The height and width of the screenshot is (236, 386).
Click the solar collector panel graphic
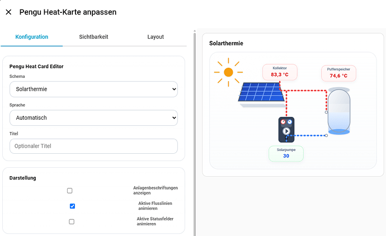tap(261, 95)
